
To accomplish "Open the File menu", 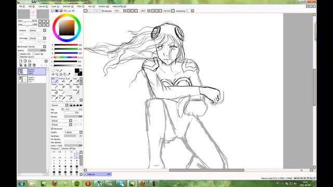I will click(22, 7).
